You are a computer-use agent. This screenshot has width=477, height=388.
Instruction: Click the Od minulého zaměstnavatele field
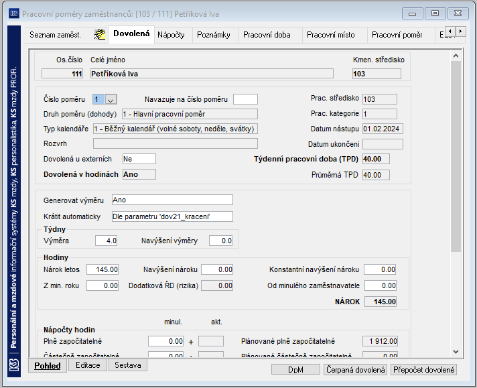coord(381,285)
